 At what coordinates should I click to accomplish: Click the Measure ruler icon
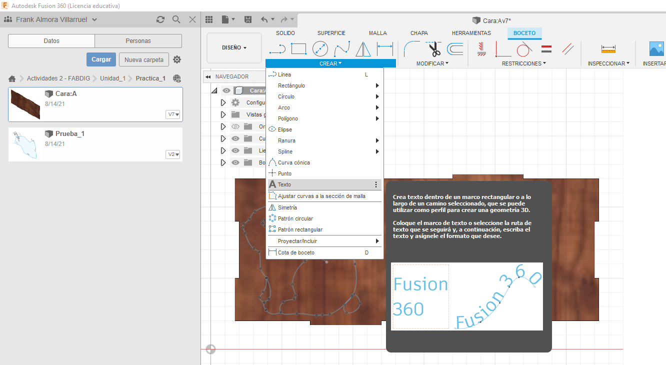(x=608, y=49)
